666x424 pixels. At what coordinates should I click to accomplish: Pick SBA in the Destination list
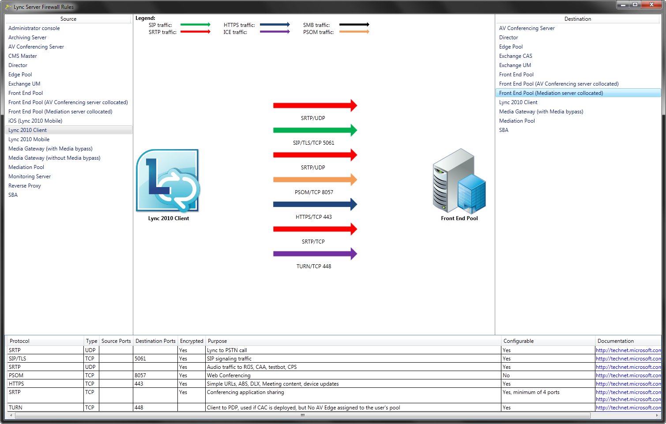[504, 130]
